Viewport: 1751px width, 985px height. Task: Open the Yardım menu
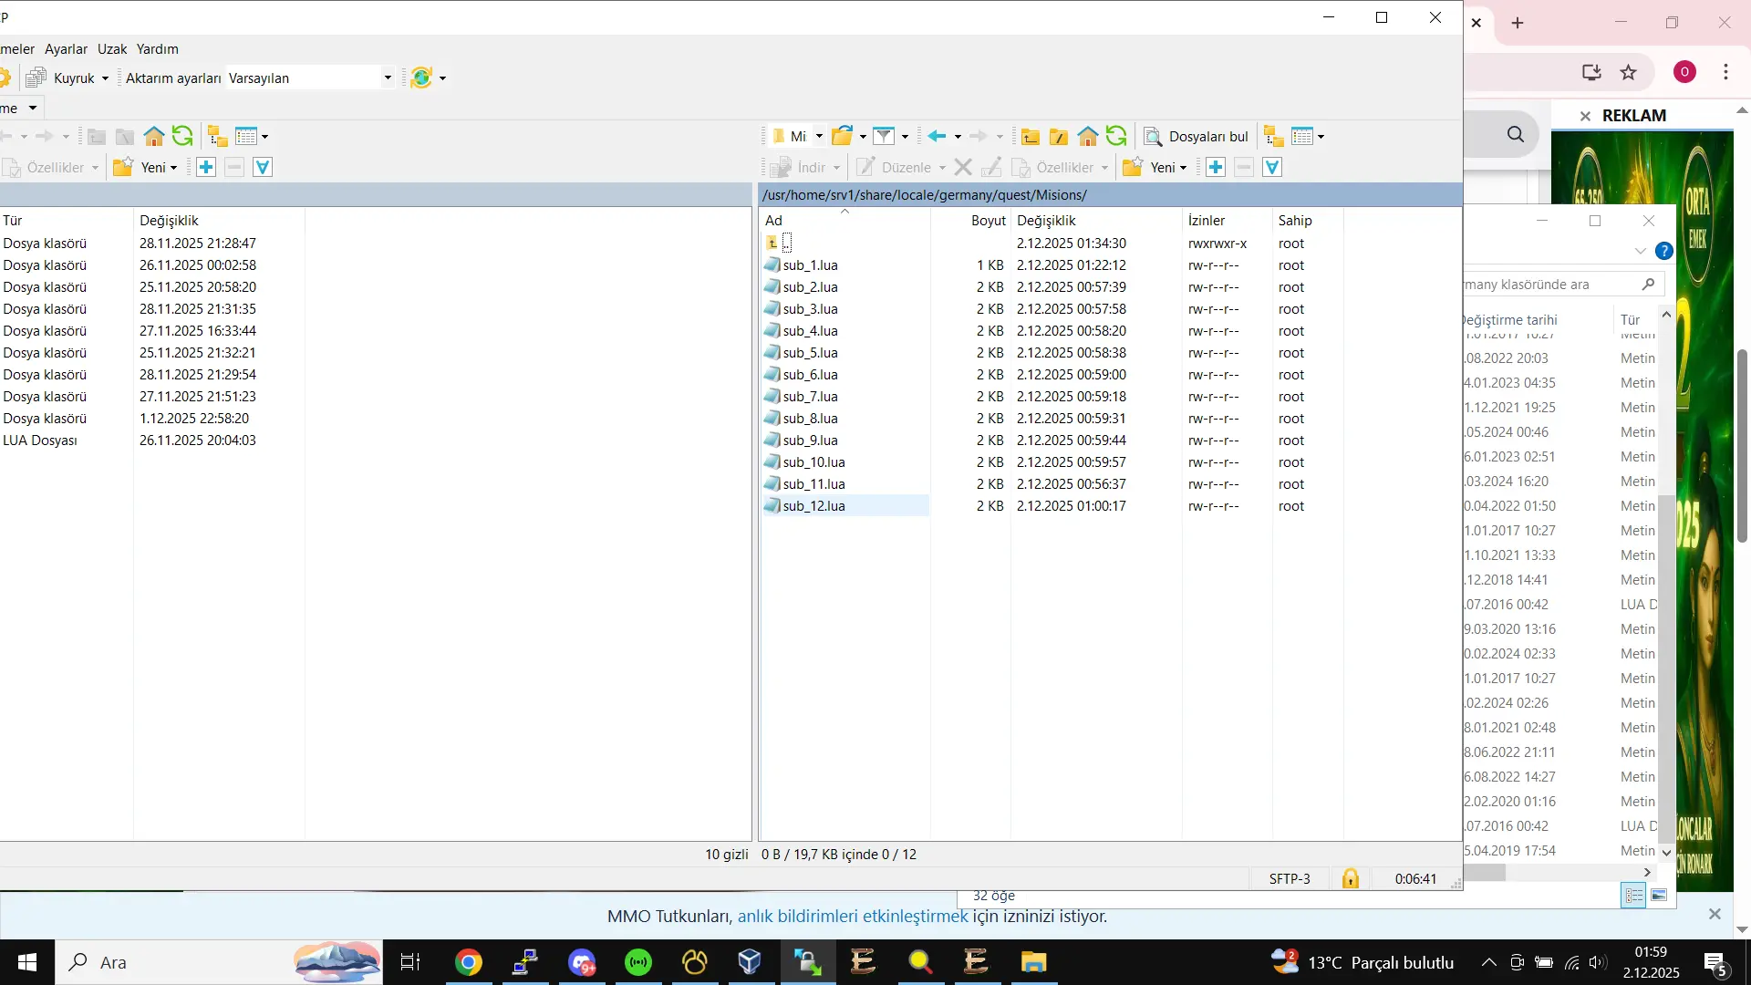pyautogui.click(x=157, y=49)
